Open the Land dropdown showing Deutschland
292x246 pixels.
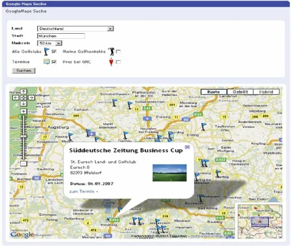[x=75, y=29]
